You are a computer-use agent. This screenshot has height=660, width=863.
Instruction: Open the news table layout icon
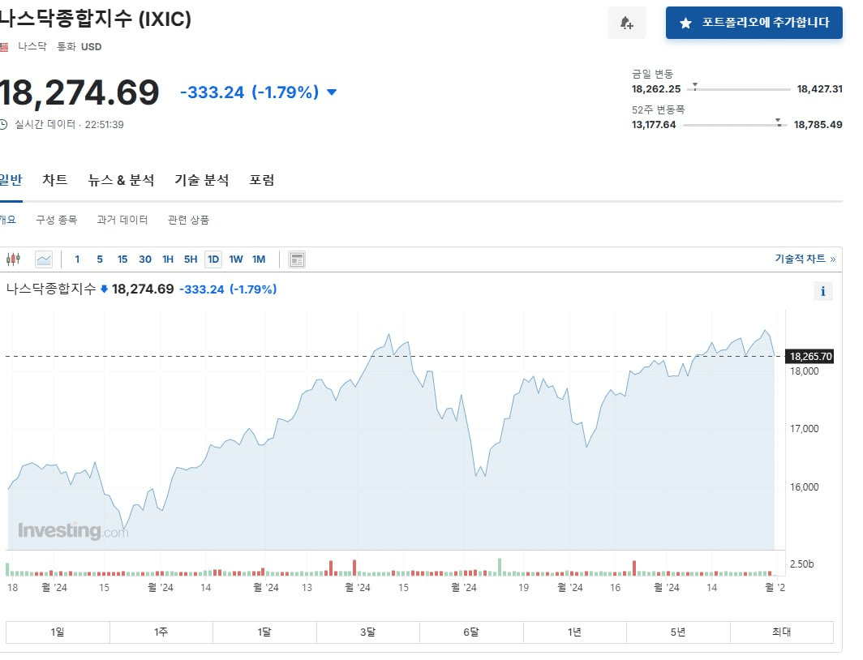click(297, 259)
